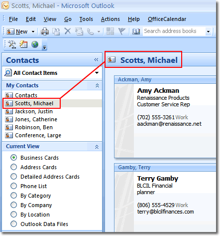This screenshot has width=221, height=237.
Task: Select the Jones, Catherine contacts folder
Action: [x=36, y=119]
